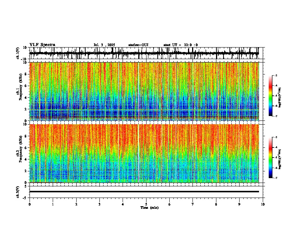Viewport: 296px width, 229px height.
Task: Click the ch.1 spectrogram "4" kHz tick label
Action: (26, 98)
